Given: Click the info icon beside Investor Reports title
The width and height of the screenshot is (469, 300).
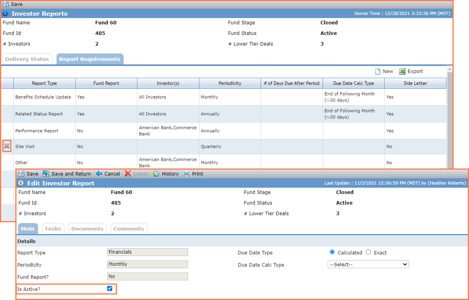Looking at the screenshot, I should (x=5, y=13).
